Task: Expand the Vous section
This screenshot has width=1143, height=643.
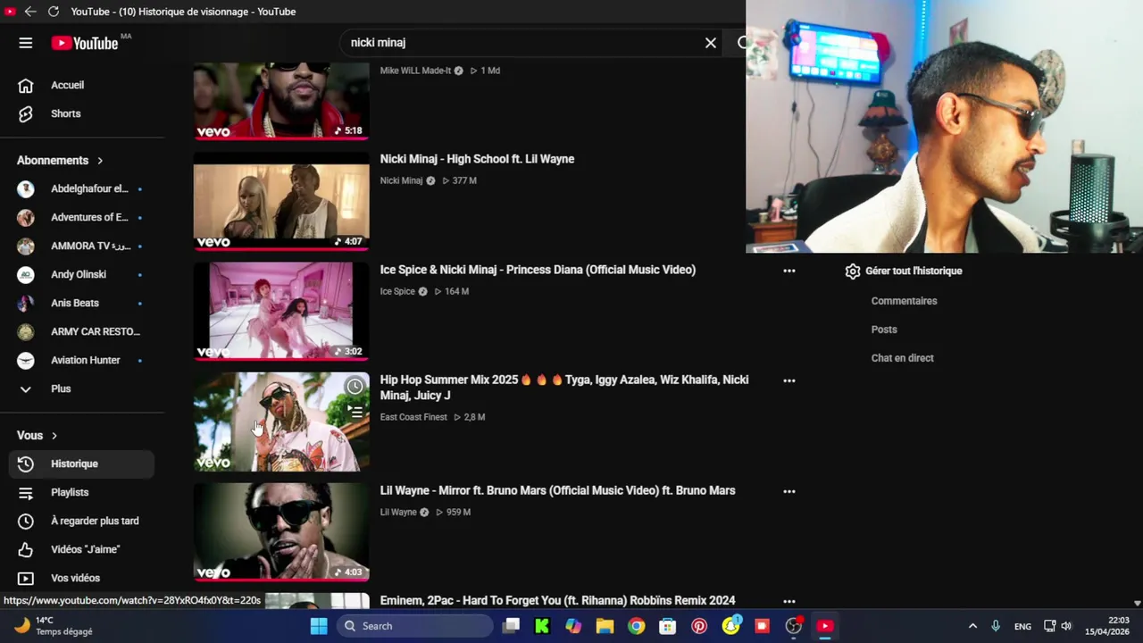Action: (37, 436)
